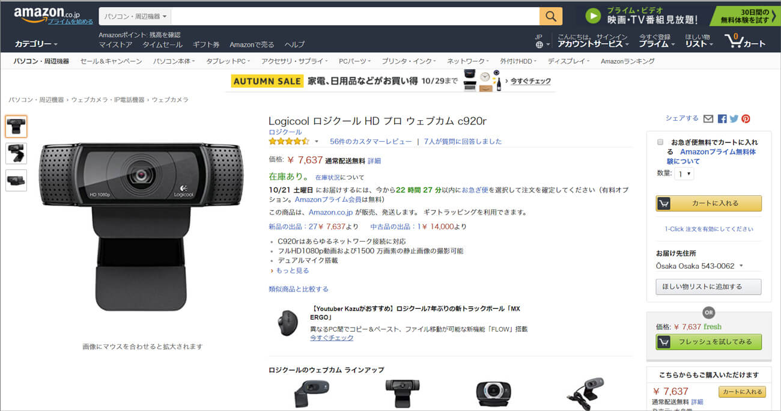
Task: Share on Facebook icon
Action: pos(722,119)
